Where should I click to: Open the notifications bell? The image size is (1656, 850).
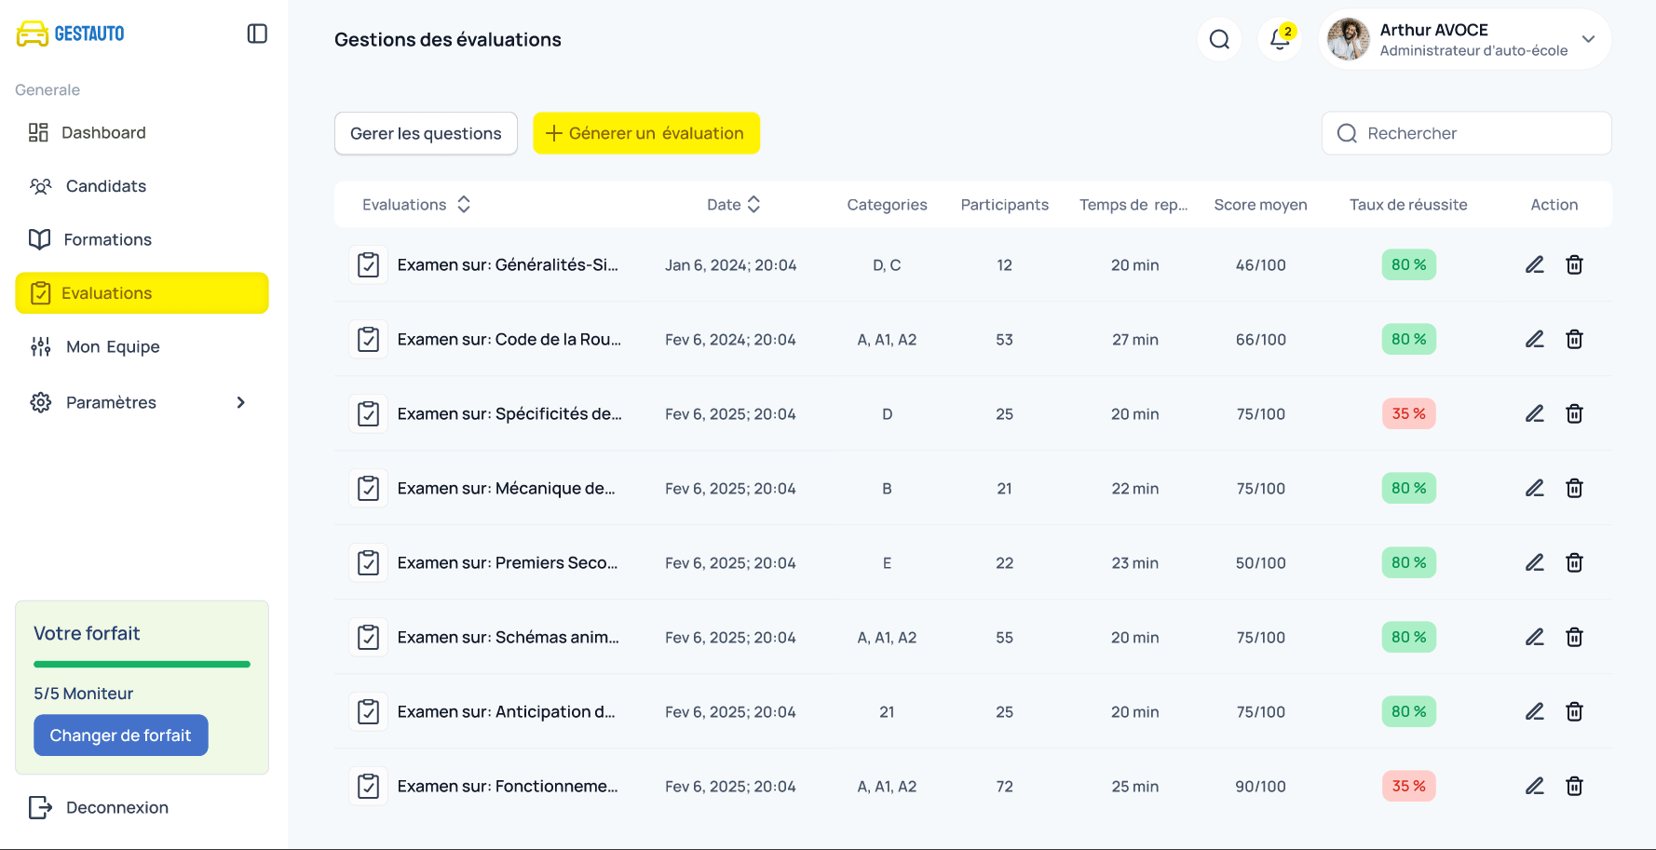[x=1280, y=39]
